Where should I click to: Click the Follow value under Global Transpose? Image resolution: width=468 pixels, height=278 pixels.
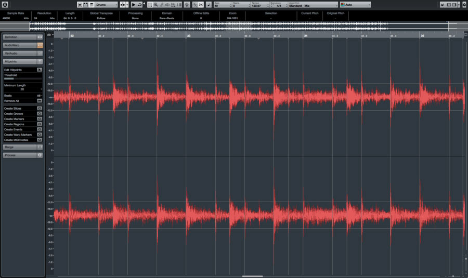pyautogui.click(x=101, y=18)
